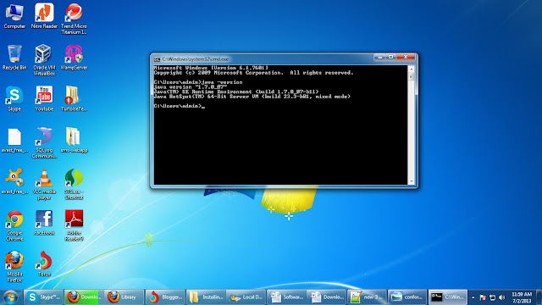Select VLC media player shortcut
The image size is (542, 305).
coord(44,185)
